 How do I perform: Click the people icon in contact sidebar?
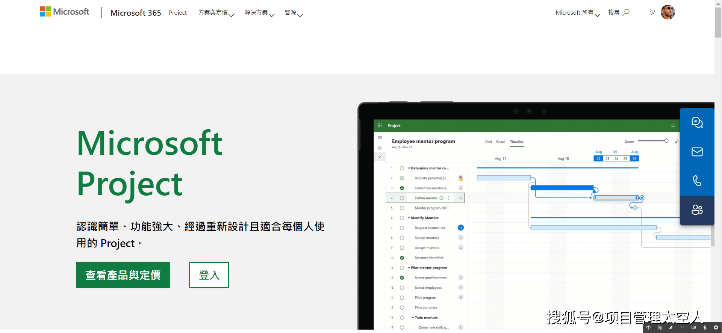[x=697, y=210]
